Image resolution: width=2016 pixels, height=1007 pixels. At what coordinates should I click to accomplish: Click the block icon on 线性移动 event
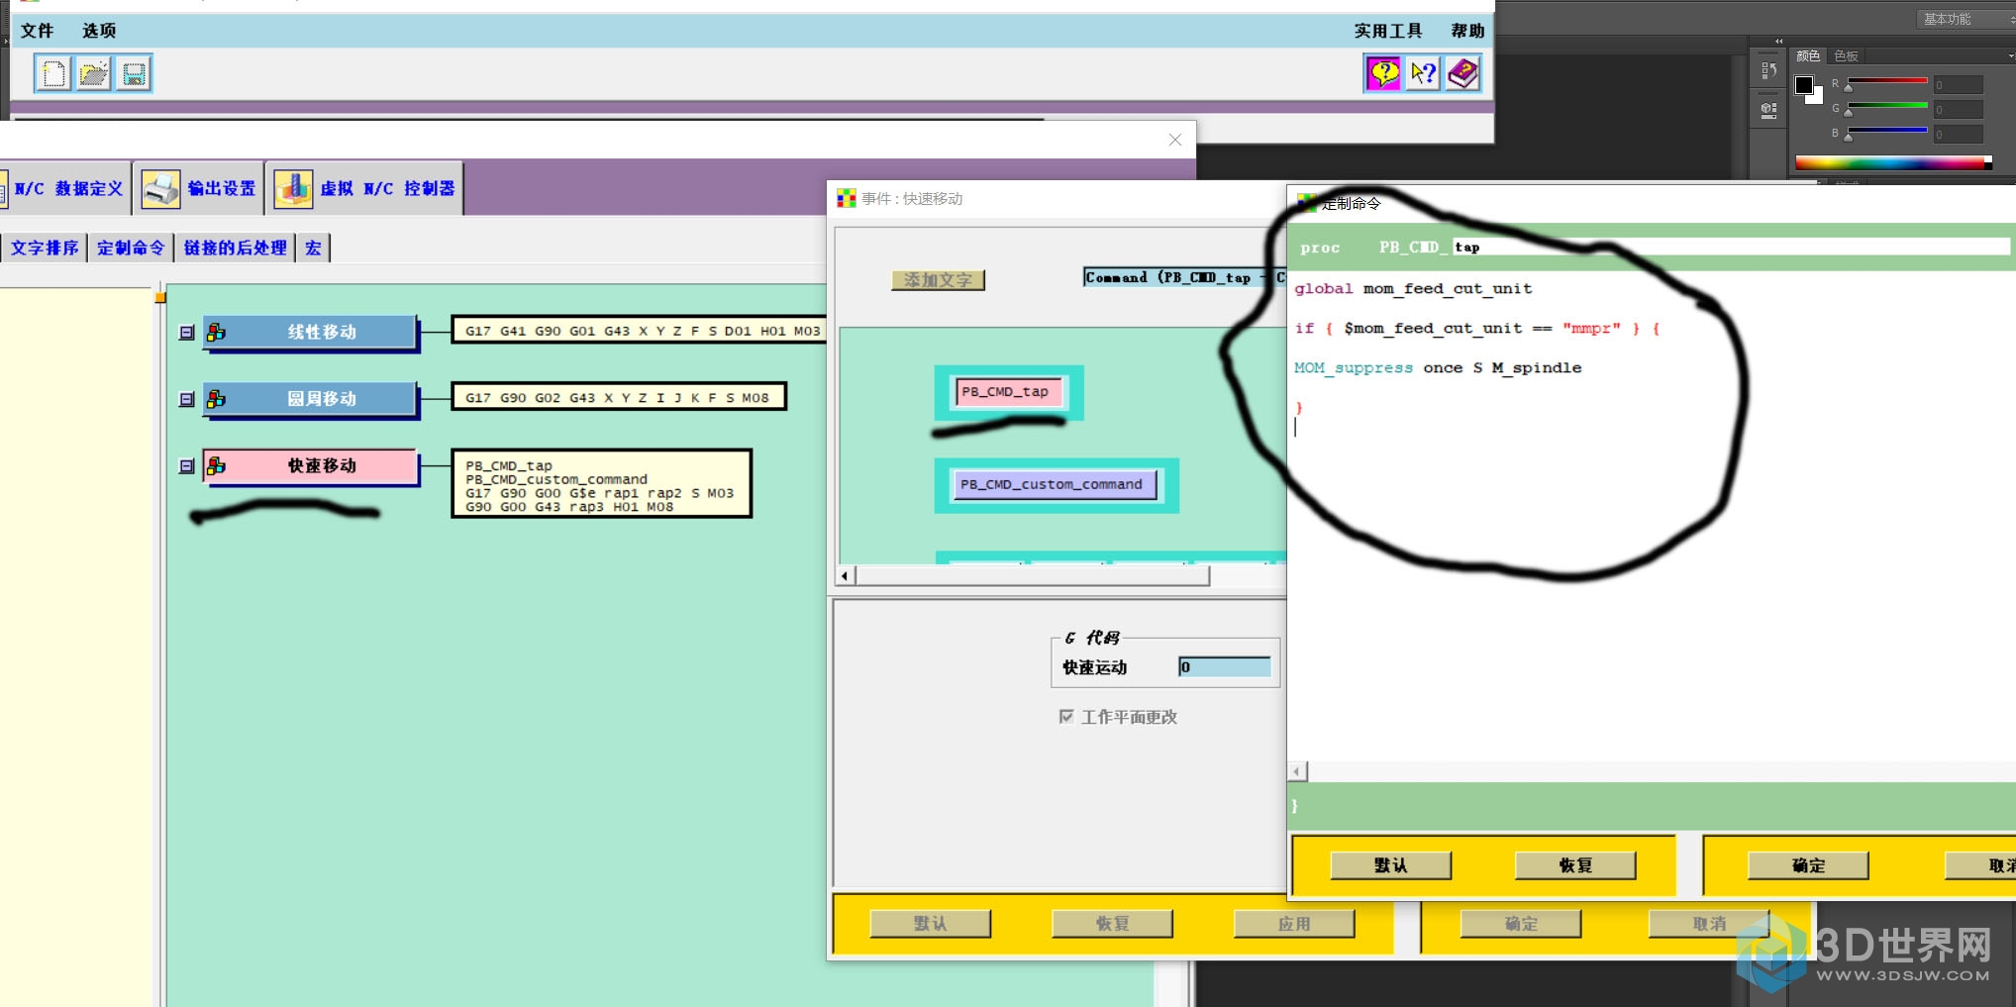click(216, 332)
